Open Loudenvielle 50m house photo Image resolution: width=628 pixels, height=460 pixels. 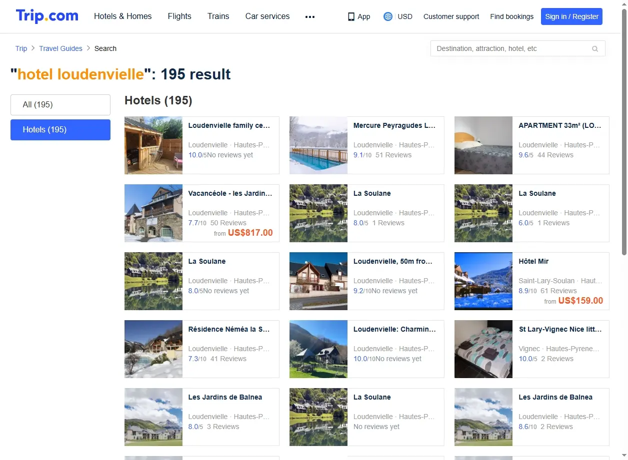tap(318, 281)
